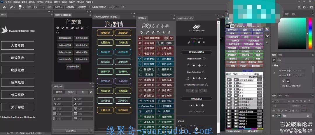
Task: Click the Home icon in options bar
Action: 4,7
